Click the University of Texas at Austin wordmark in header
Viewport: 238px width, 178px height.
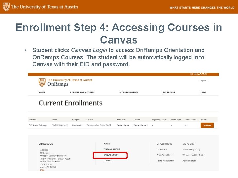[x=45, y=7]
